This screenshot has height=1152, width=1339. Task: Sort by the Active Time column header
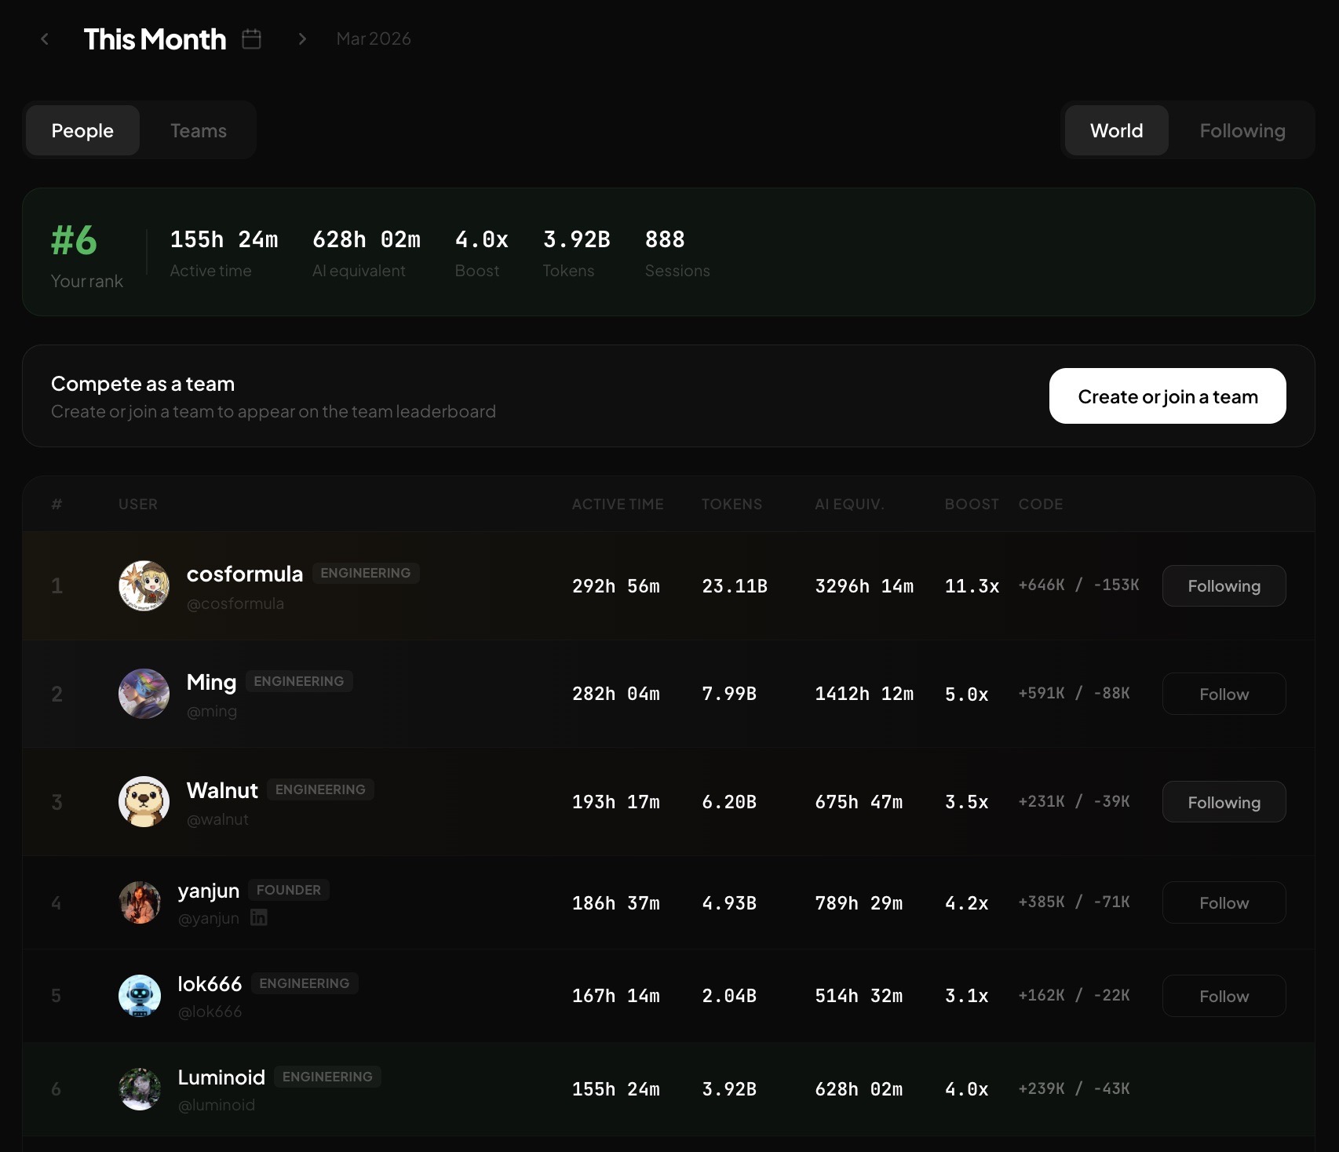(x=618, y=504)
